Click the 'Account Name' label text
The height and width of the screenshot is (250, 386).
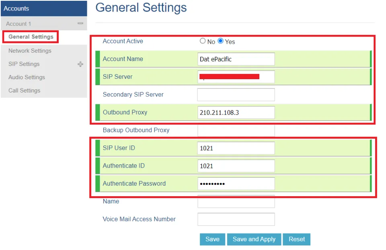(x=123, y=59)
